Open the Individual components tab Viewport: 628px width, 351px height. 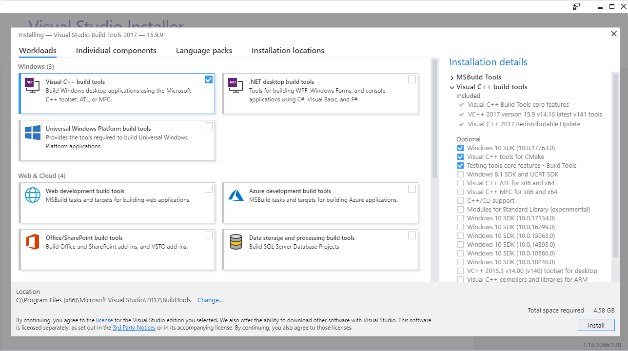click(116, 51)
